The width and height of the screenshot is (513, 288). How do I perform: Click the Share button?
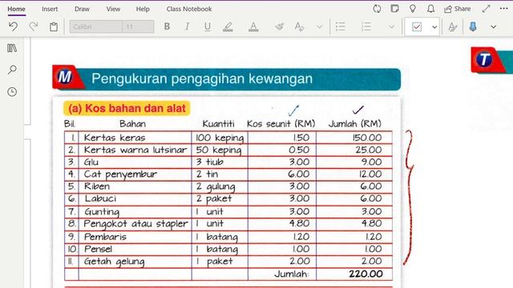click(x=458, y=9)
